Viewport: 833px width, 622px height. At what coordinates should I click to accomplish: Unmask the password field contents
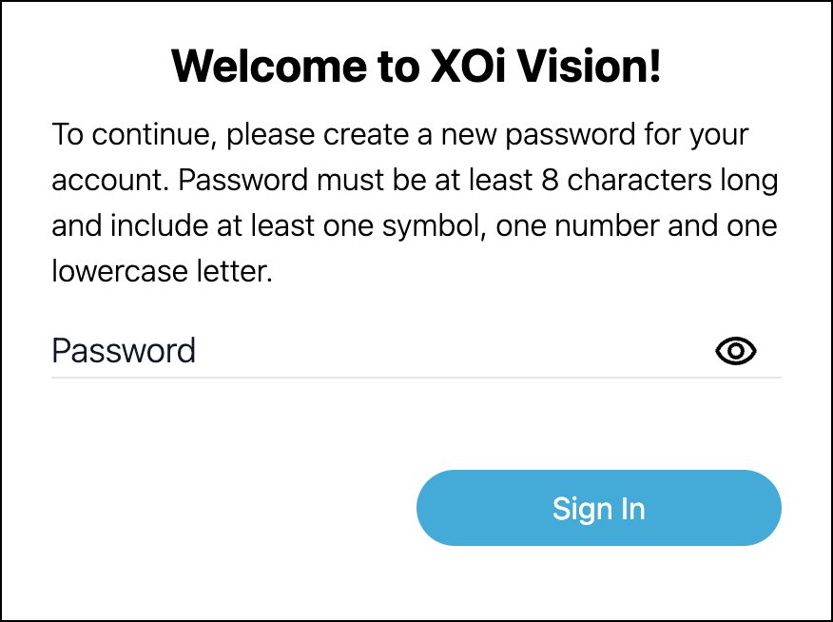pyautogui.click(x=735, y=352)
